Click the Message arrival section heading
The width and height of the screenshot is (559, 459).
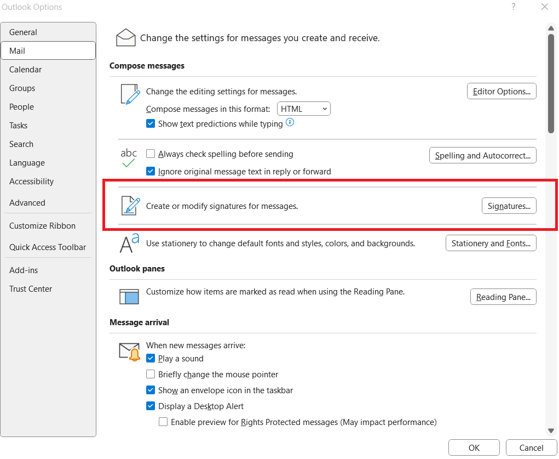tap(139, 322)
